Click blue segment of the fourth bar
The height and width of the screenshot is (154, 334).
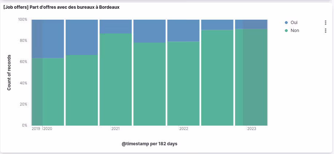coord(149,31)
